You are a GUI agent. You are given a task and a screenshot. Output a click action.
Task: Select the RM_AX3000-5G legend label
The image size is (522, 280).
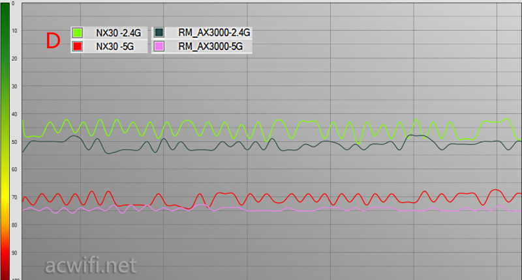210,46
